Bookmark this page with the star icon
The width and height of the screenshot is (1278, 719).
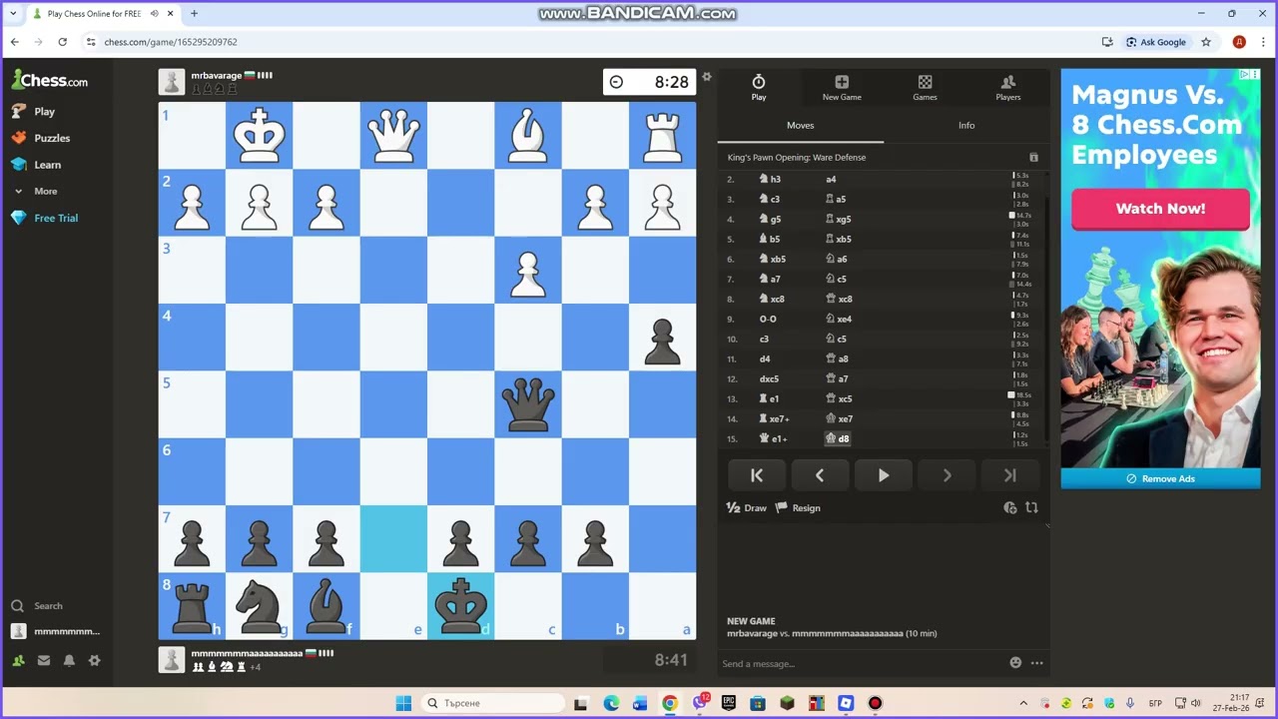pyautogui.click(x=1206, y=42)
